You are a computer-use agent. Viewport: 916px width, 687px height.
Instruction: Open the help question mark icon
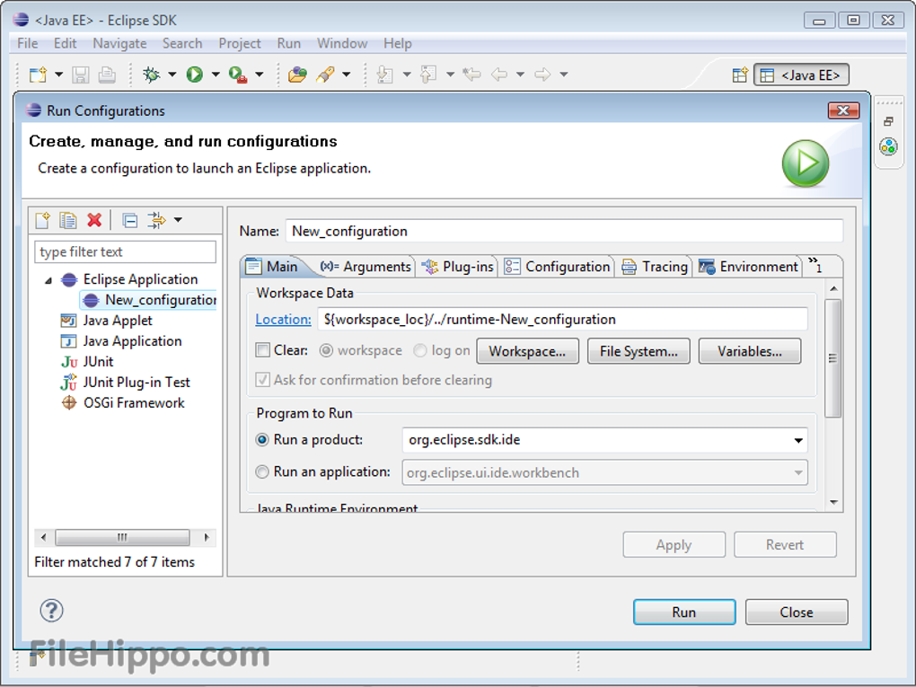[51, 611]
